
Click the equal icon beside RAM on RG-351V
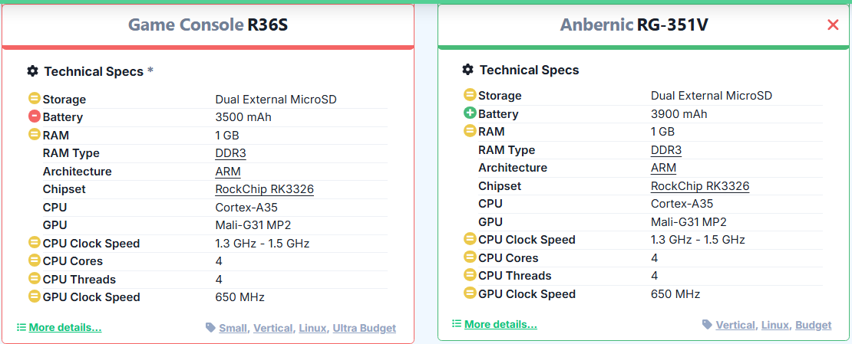[x=470, y=131]
